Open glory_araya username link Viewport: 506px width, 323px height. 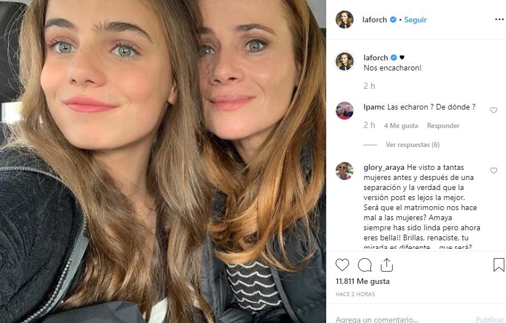point(384,167)
